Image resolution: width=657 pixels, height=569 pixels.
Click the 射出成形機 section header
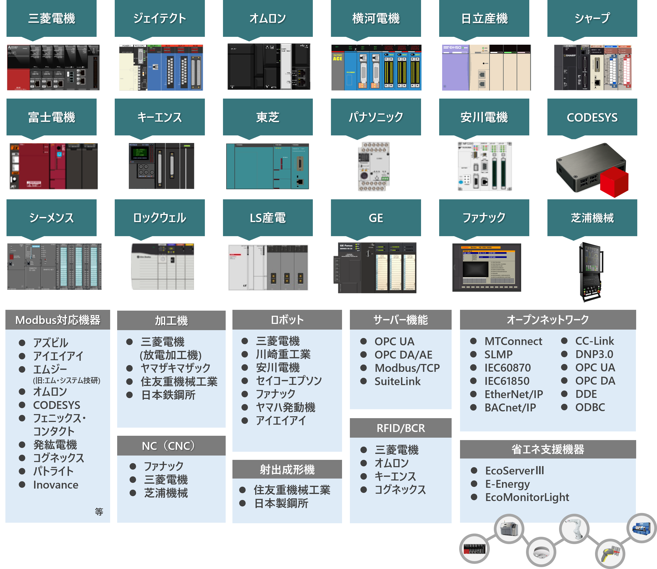pos(287,469)
